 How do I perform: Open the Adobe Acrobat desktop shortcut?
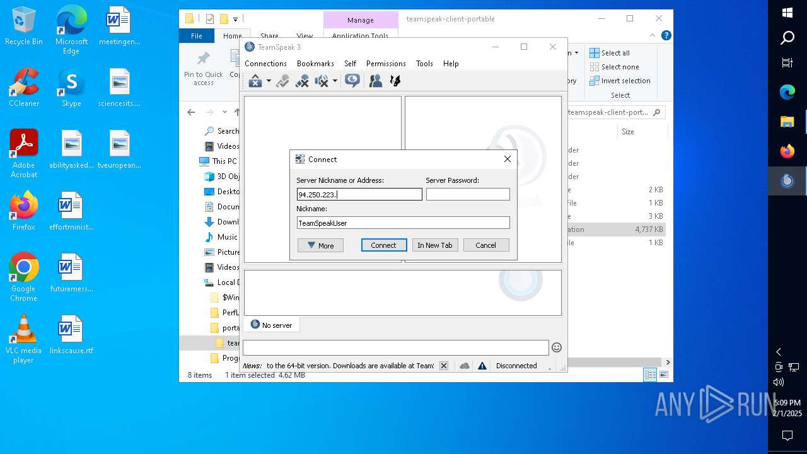(24, 154)
